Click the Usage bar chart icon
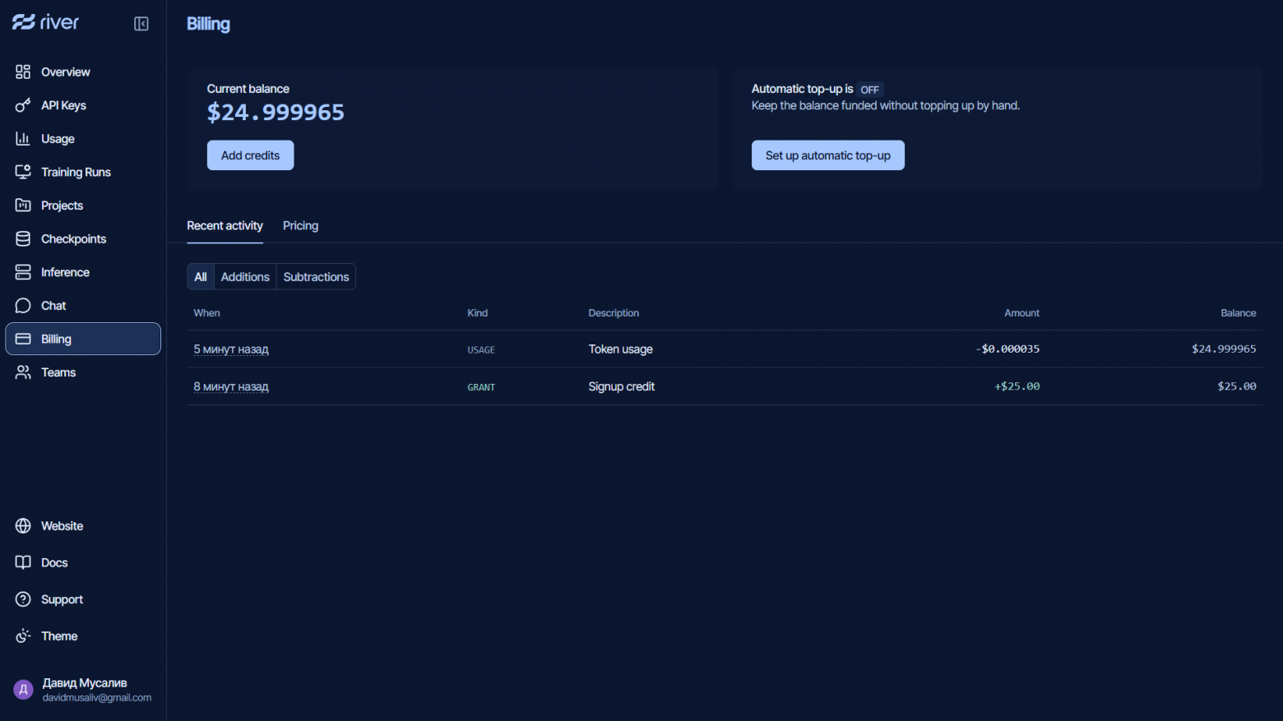 coord(23,139)
